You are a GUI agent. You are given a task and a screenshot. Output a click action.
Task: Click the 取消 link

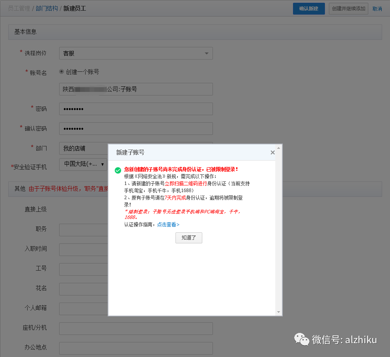click(377, 9)
